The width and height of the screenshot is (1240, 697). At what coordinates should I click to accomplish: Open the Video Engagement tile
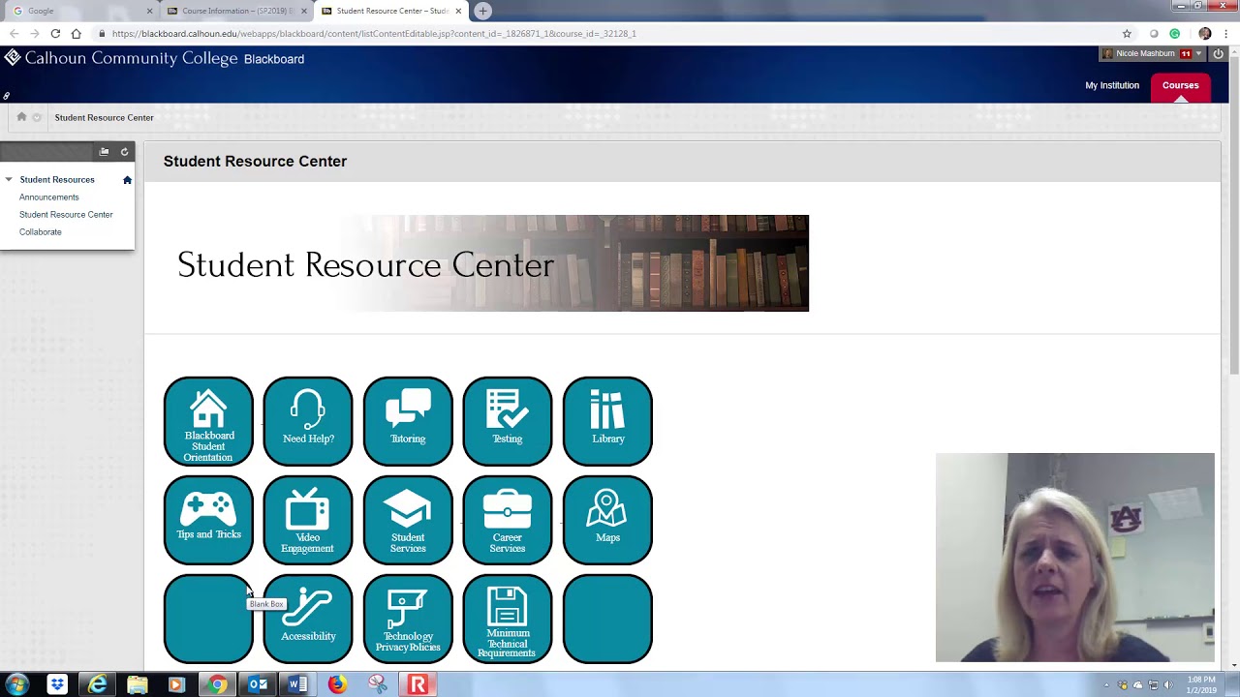(308, 520)
